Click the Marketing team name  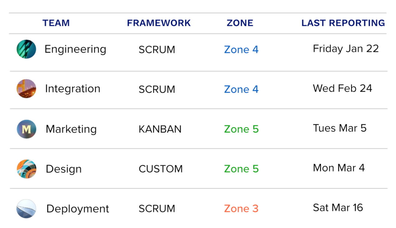71,129
